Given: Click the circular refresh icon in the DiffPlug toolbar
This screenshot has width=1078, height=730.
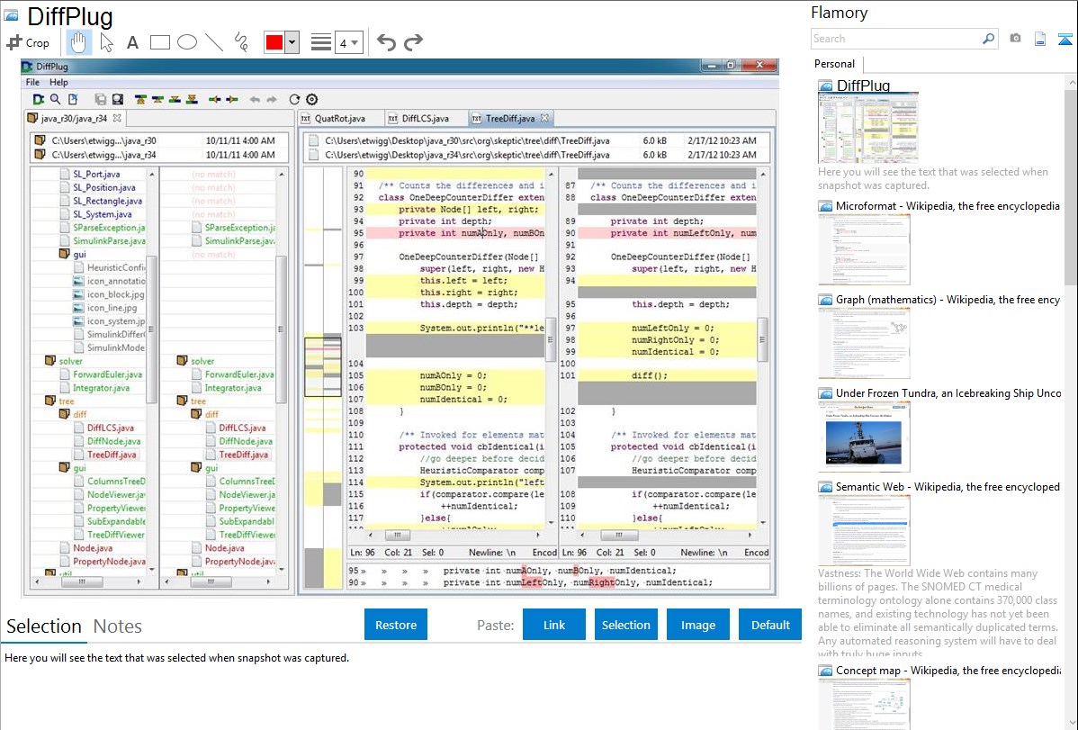Looking at the screenshot, I should point(294,100).
